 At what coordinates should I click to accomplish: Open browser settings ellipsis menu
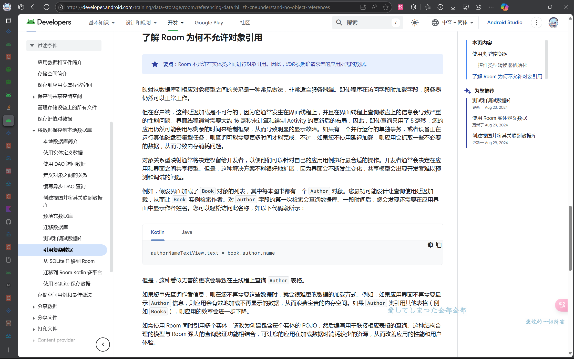[491, 7]
